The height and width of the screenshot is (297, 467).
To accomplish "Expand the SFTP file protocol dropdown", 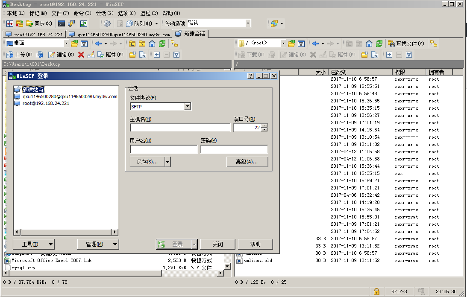I will tap(187, 106).
